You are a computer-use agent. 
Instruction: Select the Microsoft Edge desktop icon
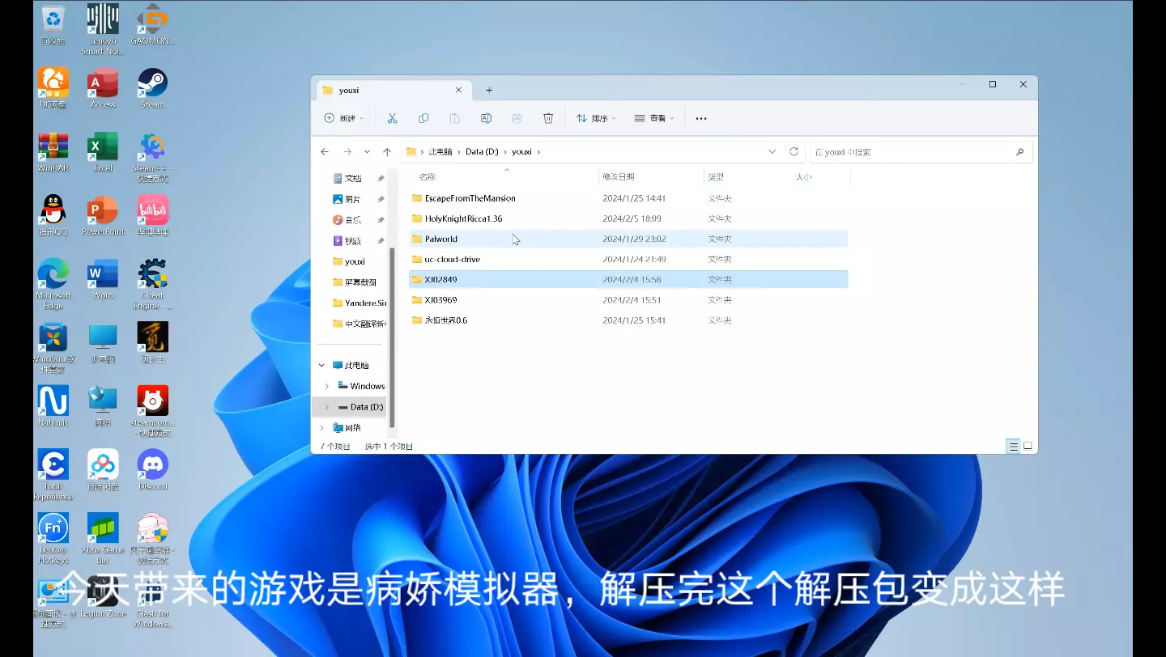click(53, 284)
